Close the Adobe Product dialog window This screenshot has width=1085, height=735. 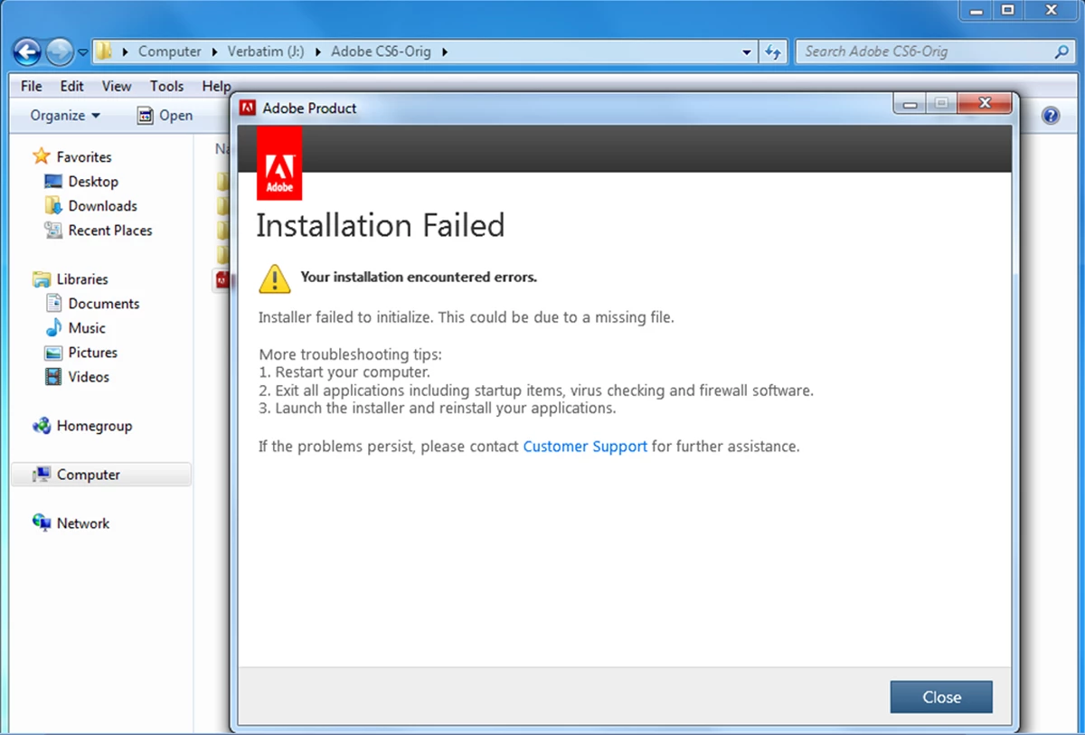(x=984, y=103)
